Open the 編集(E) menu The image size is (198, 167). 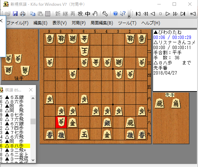(x=40, y=23)
